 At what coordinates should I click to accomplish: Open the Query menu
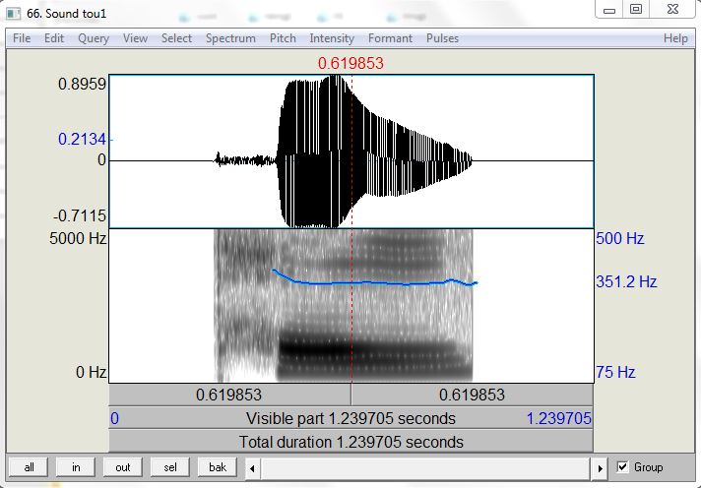pos(94,38)
